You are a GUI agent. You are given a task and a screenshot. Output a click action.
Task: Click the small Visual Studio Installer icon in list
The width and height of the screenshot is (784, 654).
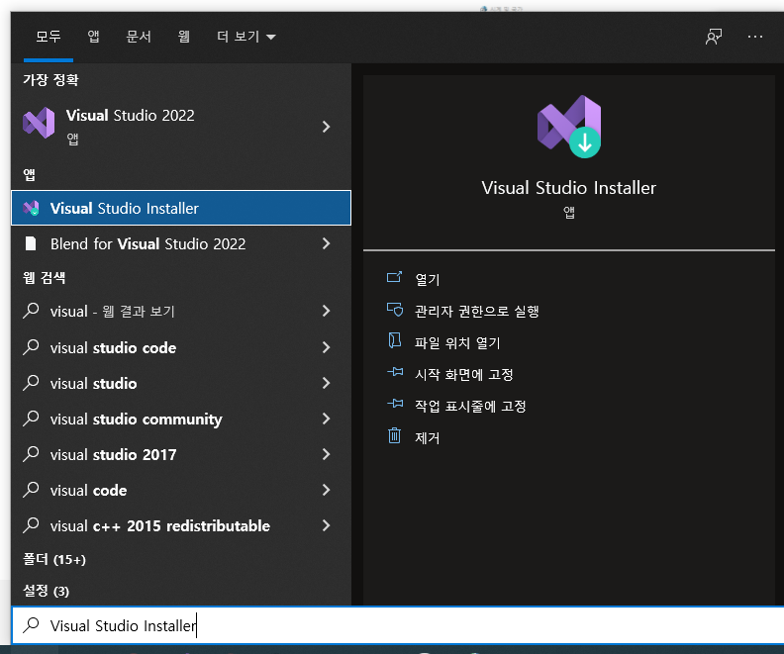pos(31,208)
